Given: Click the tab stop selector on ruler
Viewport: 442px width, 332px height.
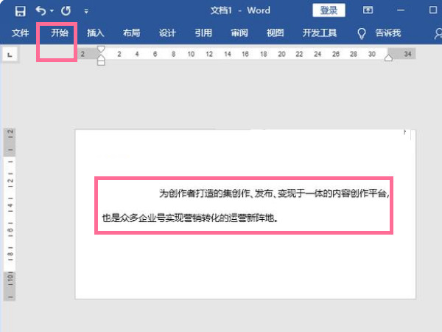Looking at the screenshot, I should pyautogui.click(x=10, y=54).
